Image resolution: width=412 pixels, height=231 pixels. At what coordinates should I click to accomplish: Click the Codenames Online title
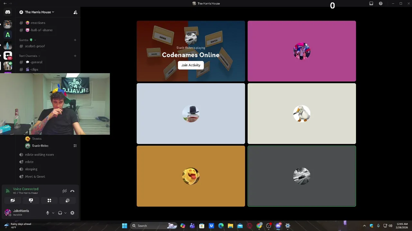(191, 55)
